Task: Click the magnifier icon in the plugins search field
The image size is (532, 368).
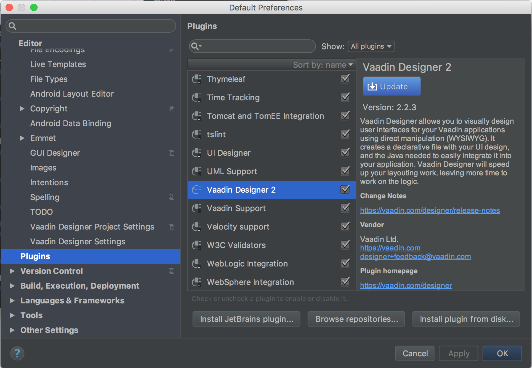Action: 196,46
